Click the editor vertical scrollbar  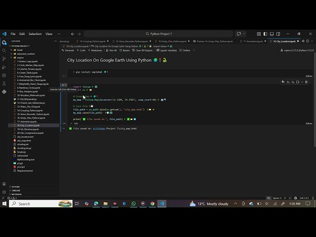[x=315, y=101]
